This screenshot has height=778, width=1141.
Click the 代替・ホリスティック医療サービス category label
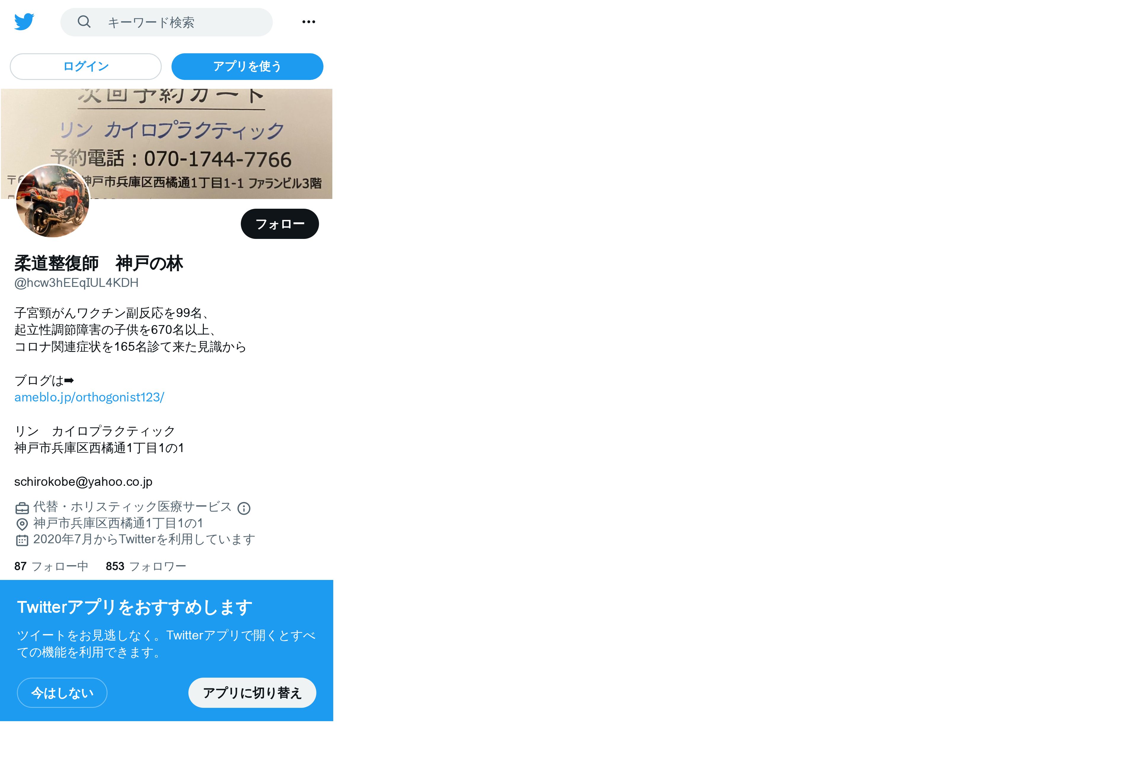click(132, 507)
